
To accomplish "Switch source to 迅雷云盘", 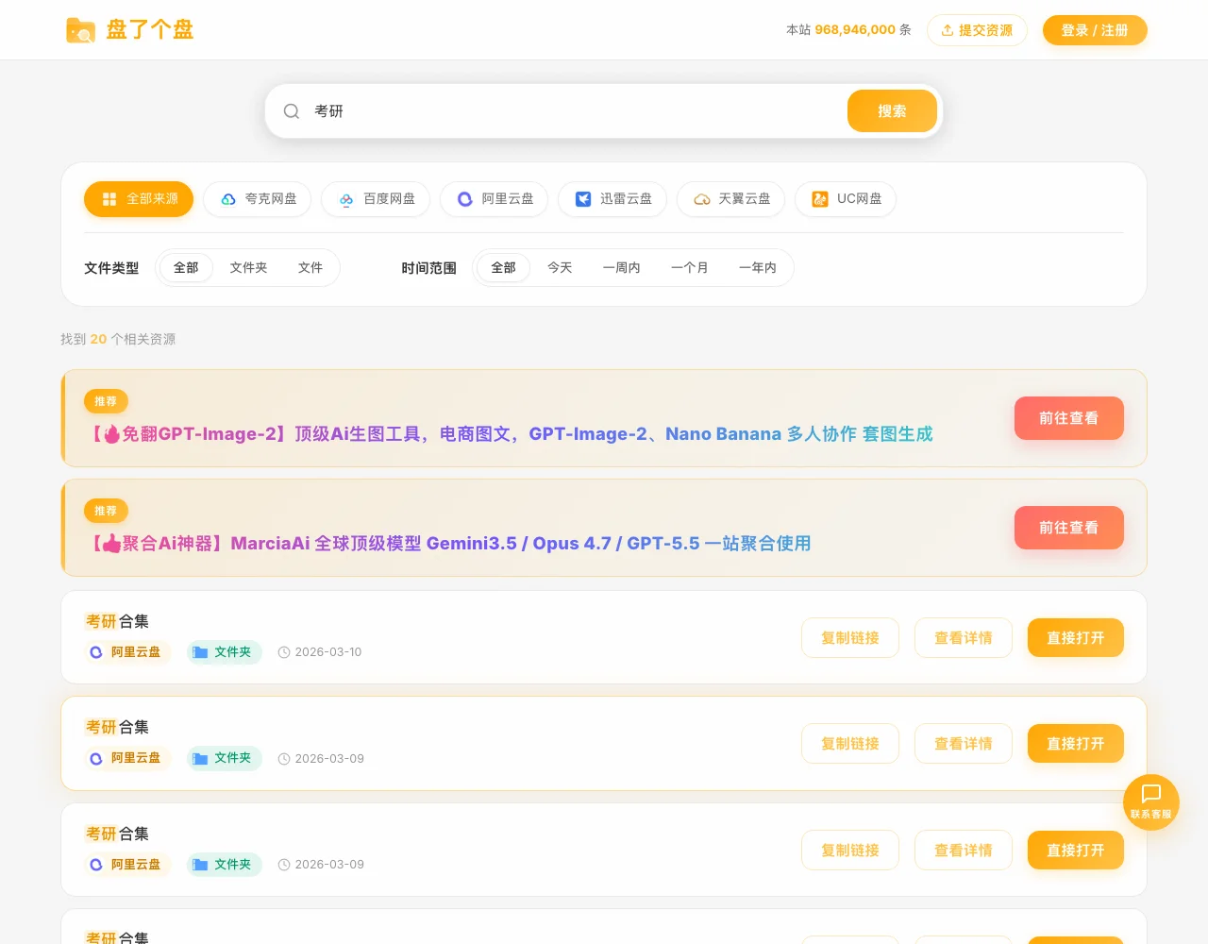I will point(612,199).
